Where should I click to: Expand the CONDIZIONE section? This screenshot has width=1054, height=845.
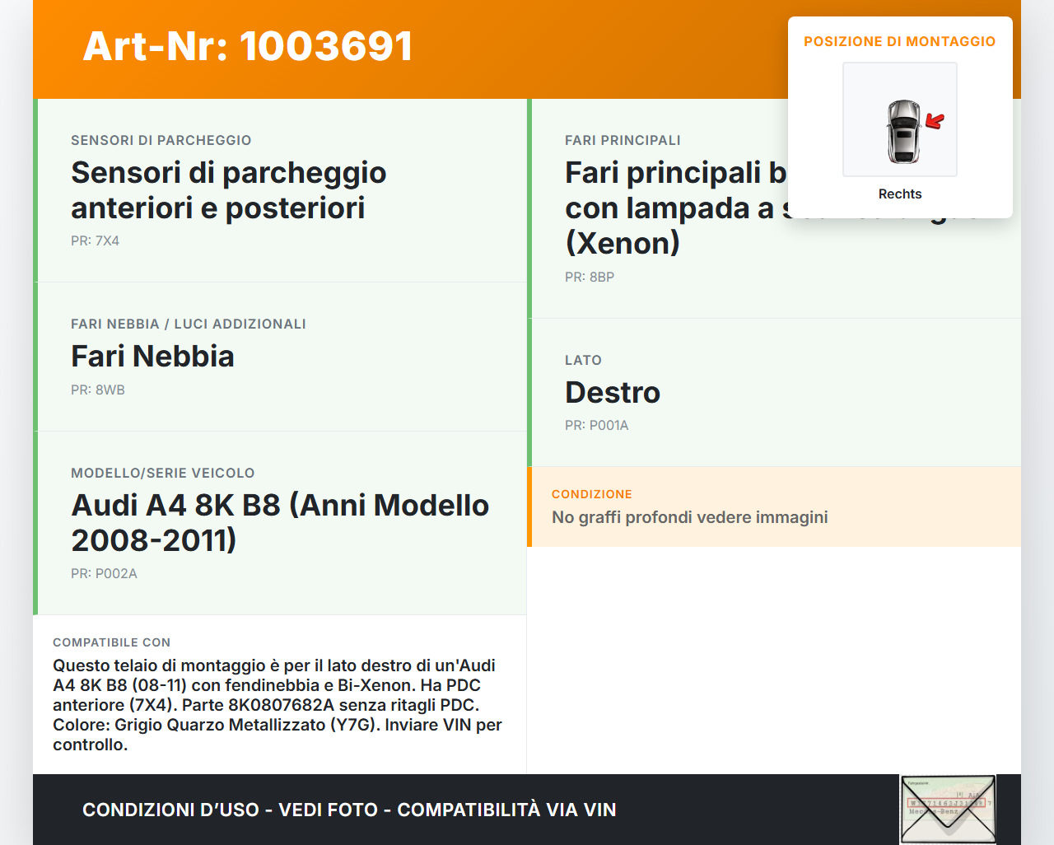click(x=774, y=507)
